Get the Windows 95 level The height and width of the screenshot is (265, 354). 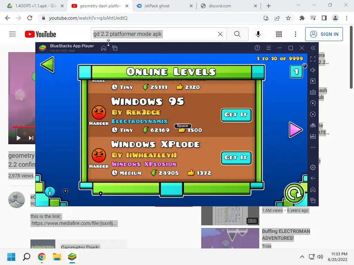click(x=236, y=115)
